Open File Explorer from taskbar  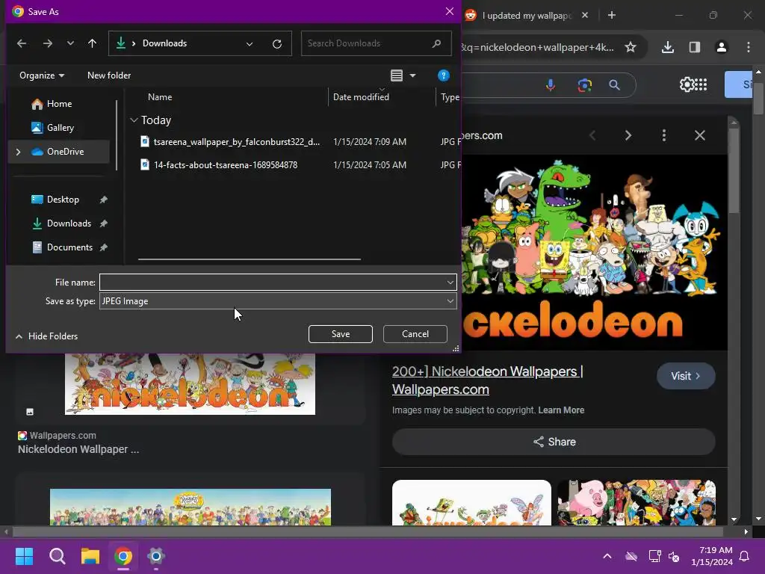pyautogui.click(x=90, y=556)
